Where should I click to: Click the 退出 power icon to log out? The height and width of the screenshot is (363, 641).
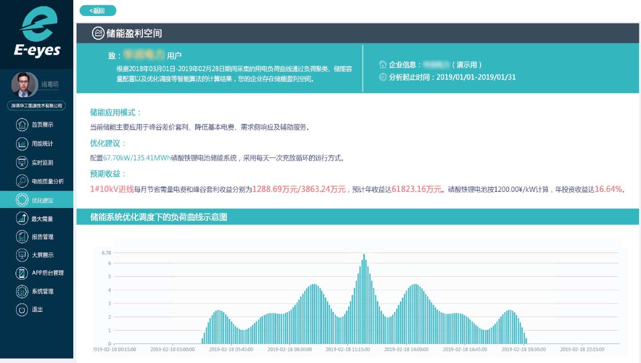(22, 310)
